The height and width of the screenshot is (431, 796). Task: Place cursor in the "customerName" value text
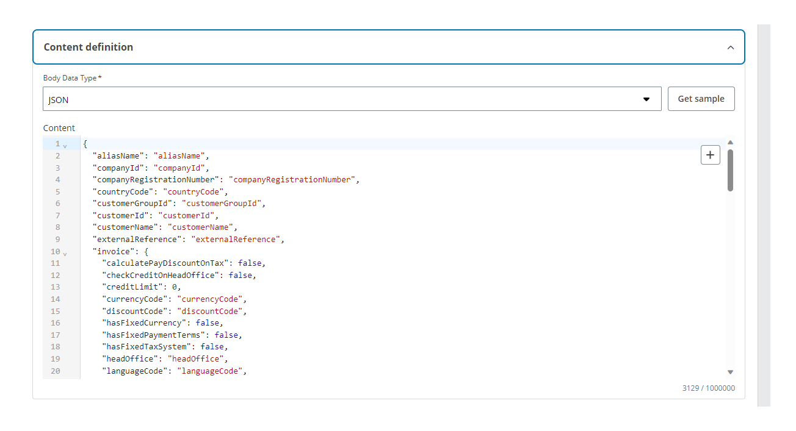pos(203,227)
